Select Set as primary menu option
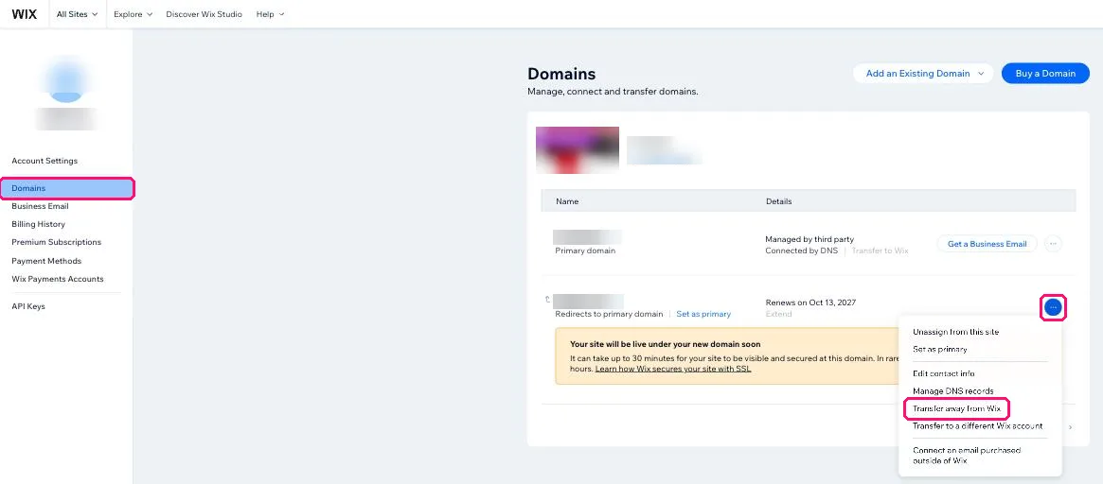The width and height of the screenshot is (1103, 484). (x=940, y=349)
